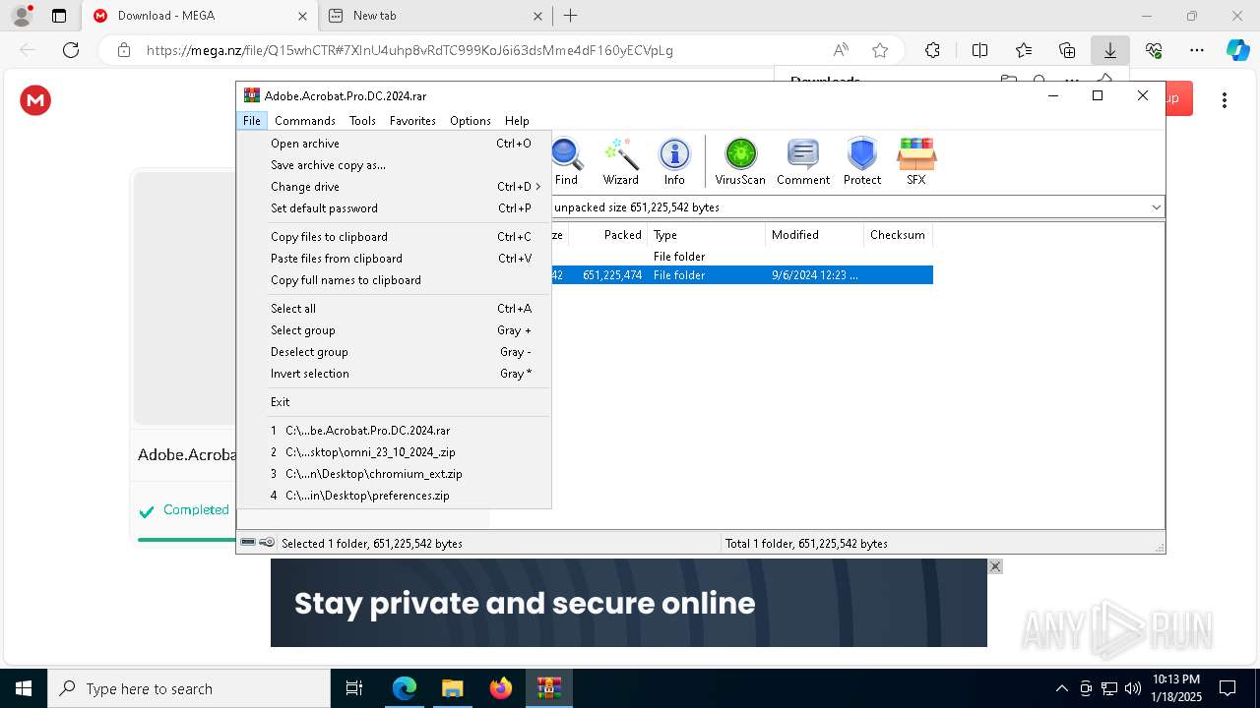Sort files by Modified column
The width and height of the screenshot is (1260, 708).
tap(815, 235)
